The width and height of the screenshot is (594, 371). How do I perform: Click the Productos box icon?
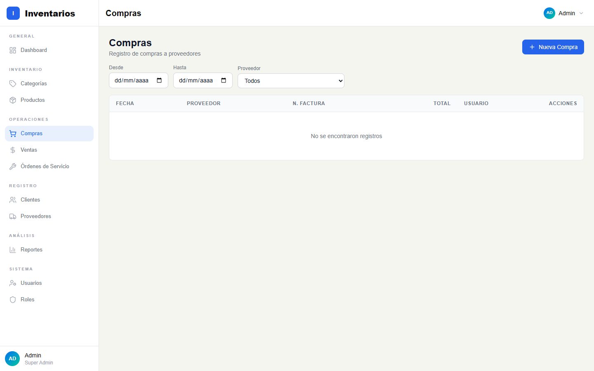pyautogui.click(x=13, y=100)
